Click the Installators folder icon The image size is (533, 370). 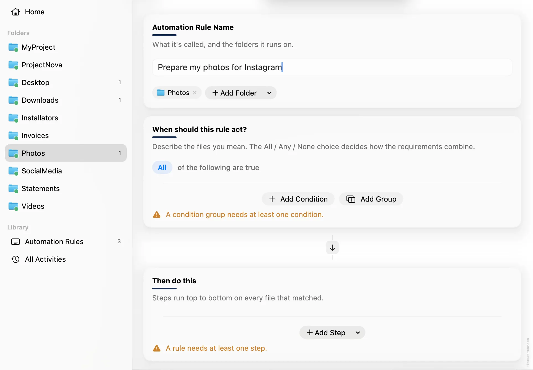[13, 118]
